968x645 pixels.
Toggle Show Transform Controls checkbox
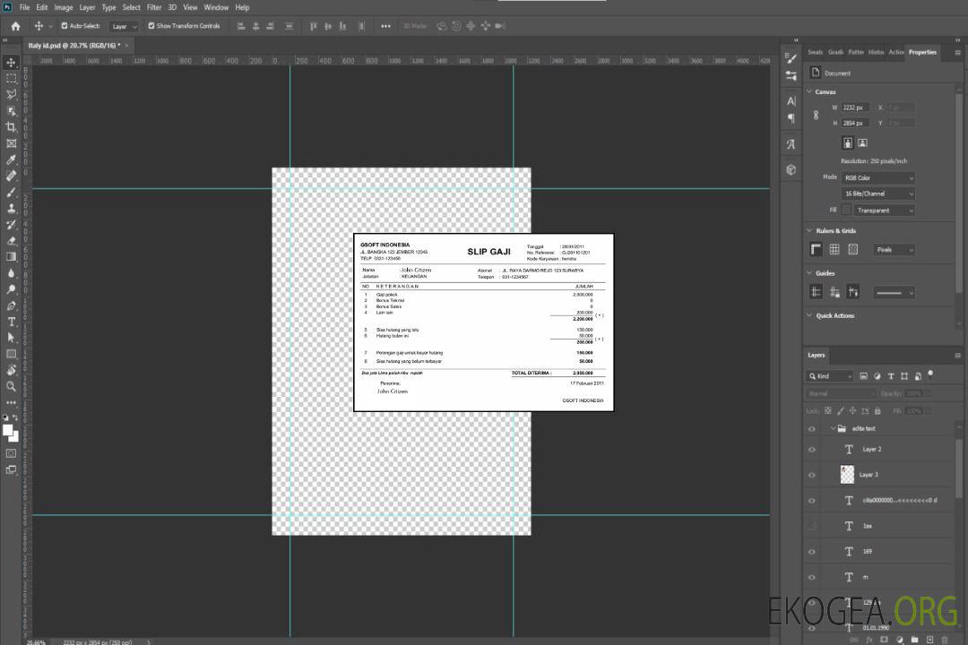[x=151, y=26]
